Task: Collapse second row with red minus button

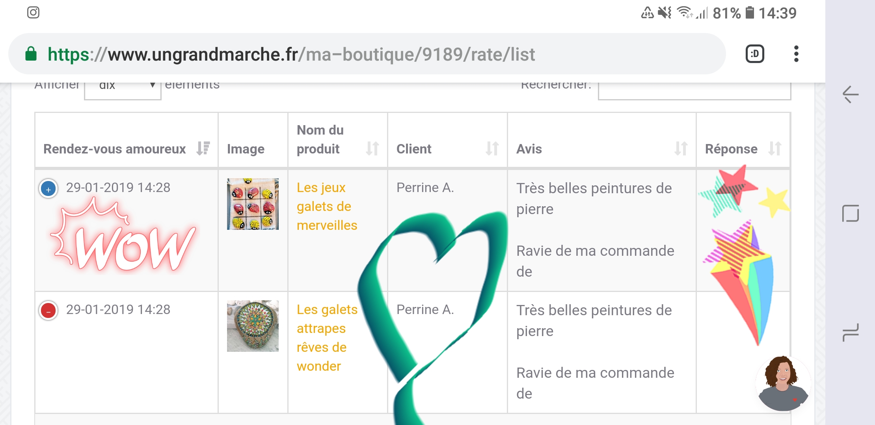Action: [48, 311]
